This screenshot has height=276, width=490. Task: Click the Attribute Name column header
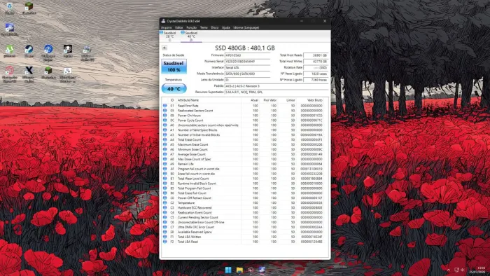tap(188, 100)
